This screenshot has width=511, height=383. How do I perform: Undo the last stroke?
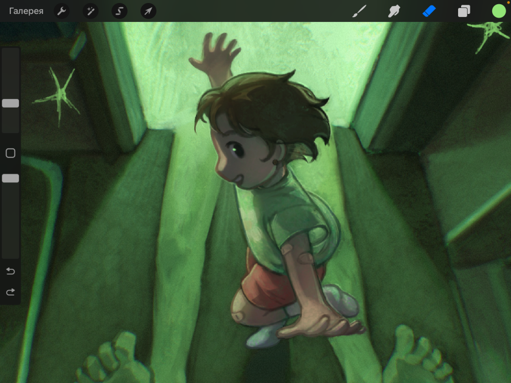point(10,271)
